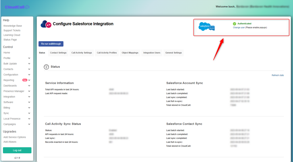293x162 pixels.
Task: Click the Refresh stats link
Action: 278,76
